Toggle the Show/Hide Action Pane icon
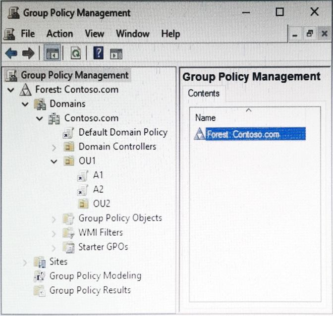The height and width of the screenshot is (316, 333). point(116,53)
